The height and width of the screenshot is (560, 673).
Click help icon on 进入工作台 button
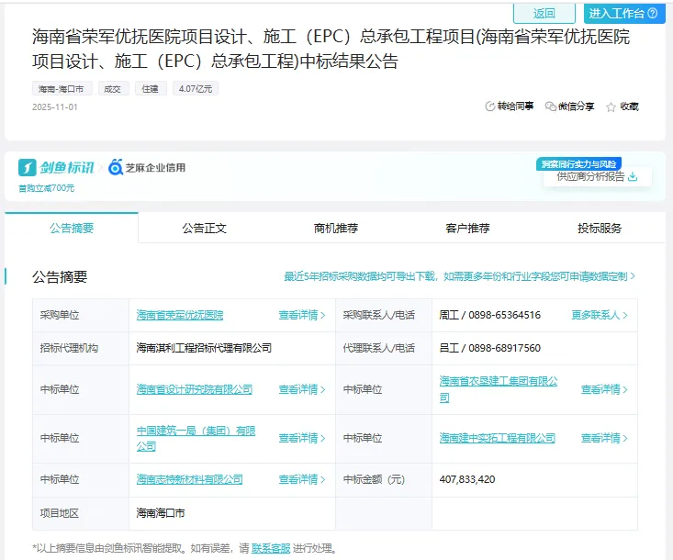[652, 14]
